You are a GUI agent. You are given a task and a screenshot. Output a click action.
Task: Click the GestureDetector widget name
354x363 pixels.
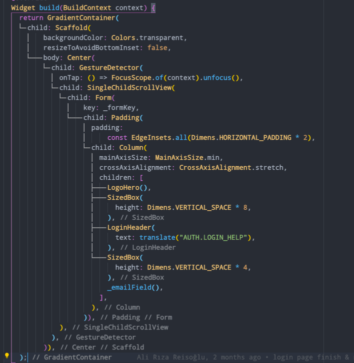pyautogui.click(x=109, y=67)
